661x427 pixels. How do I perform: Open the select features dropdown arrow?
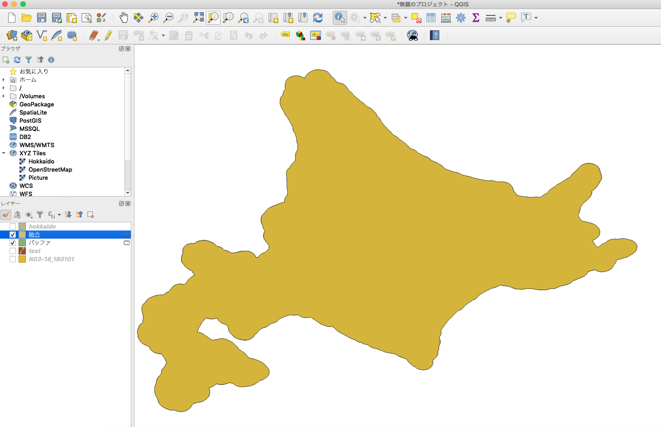click(385, 18)
